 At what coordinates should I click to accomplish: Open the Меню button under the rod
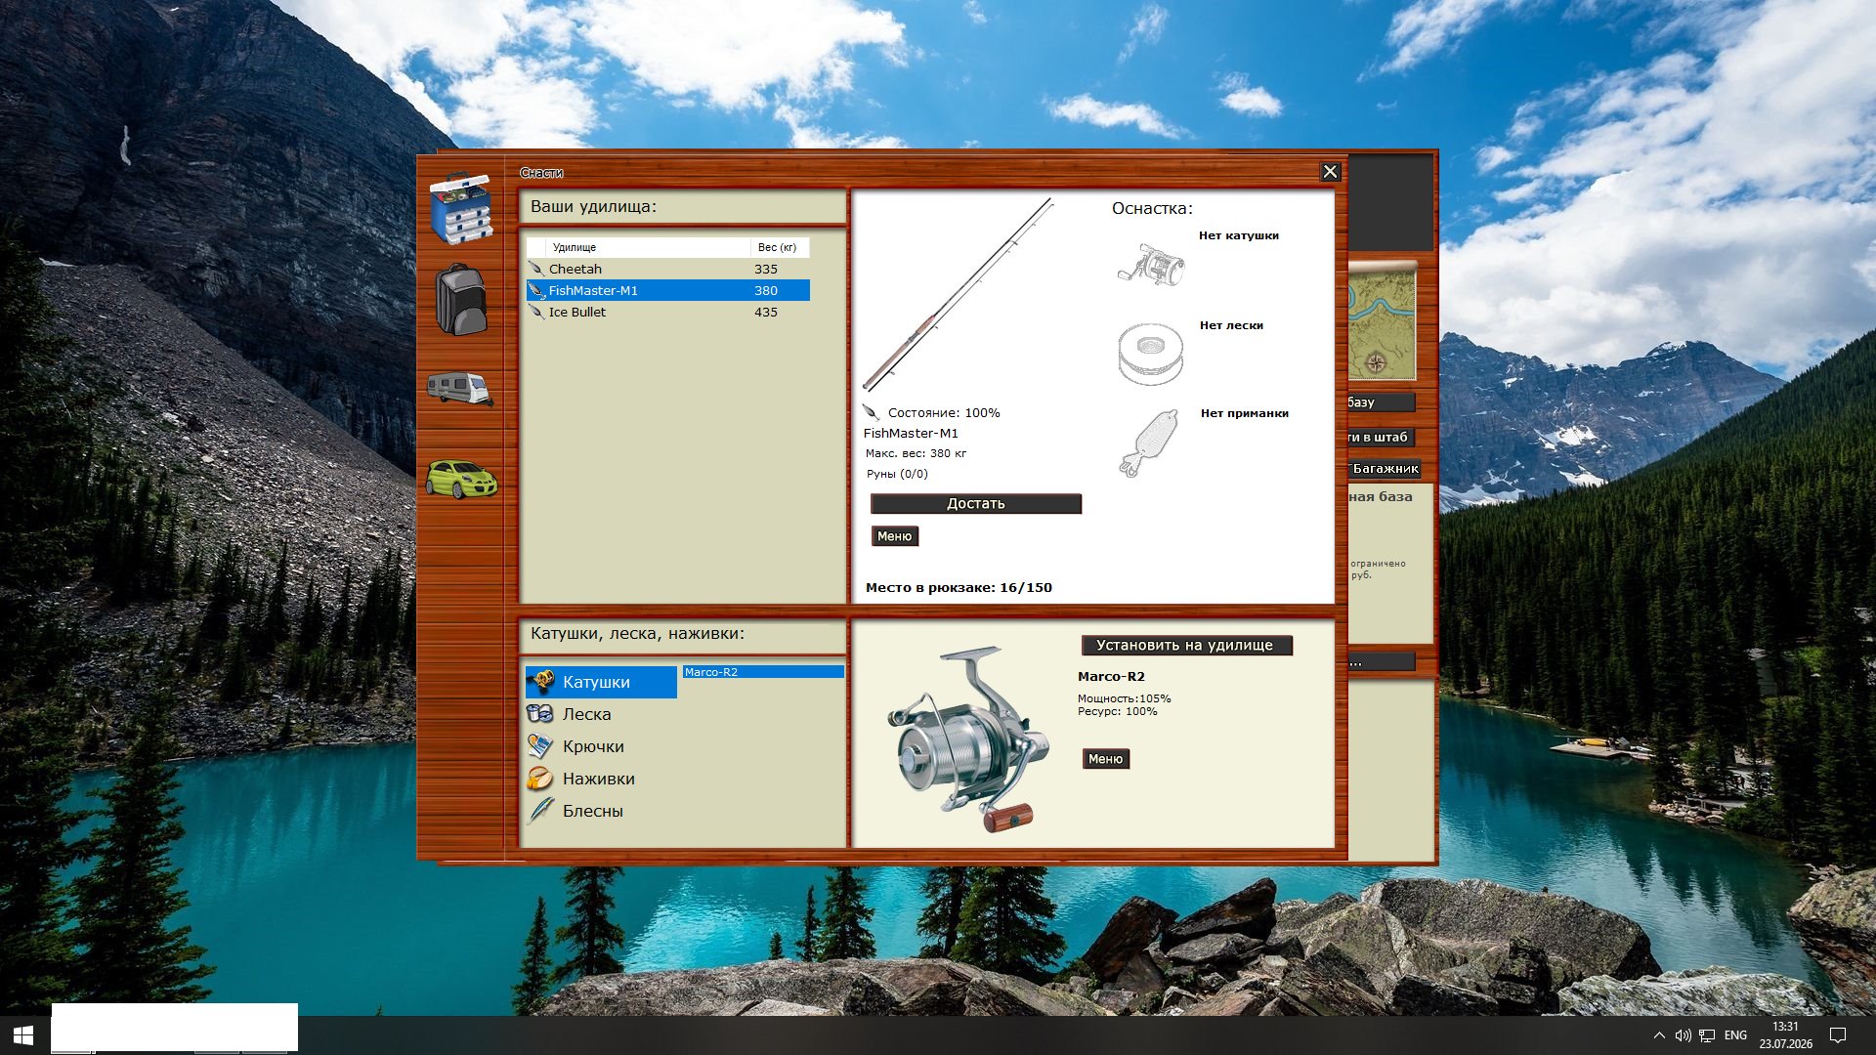(x=895, y=536)
